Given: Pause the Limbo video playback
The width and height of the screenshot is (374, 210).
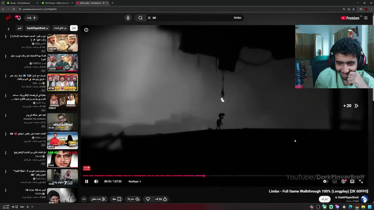Looking at the screenshot, I should click(x=86, y=181).
